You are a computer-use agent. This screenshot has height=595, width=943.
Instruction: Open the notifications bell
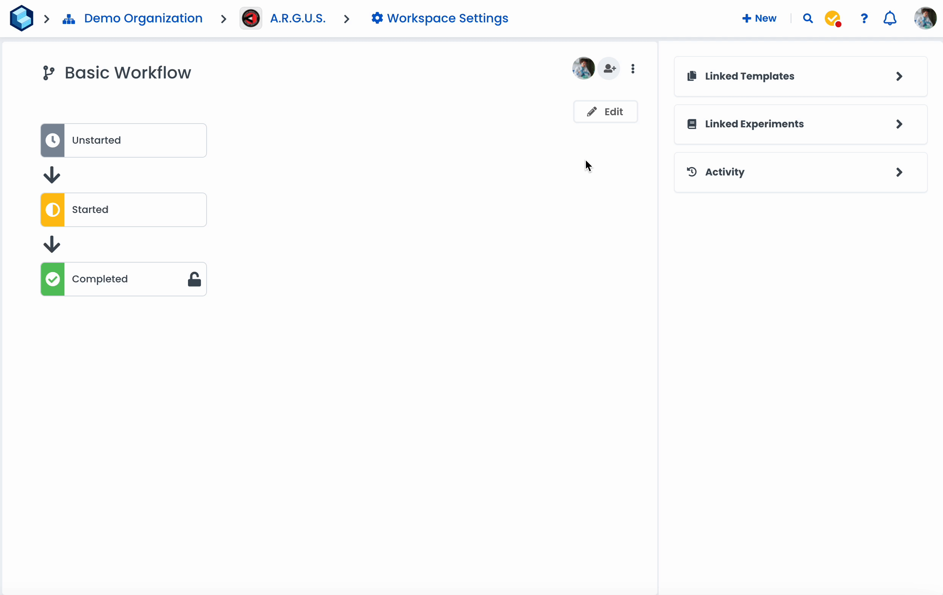tap(890, 19)
